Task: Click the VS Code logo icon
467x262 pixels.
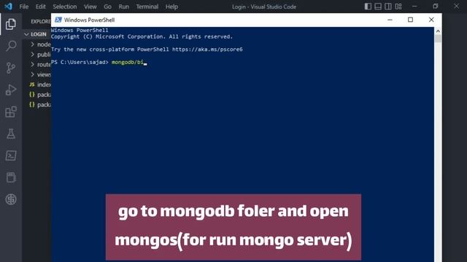Action: pos(8,7)
